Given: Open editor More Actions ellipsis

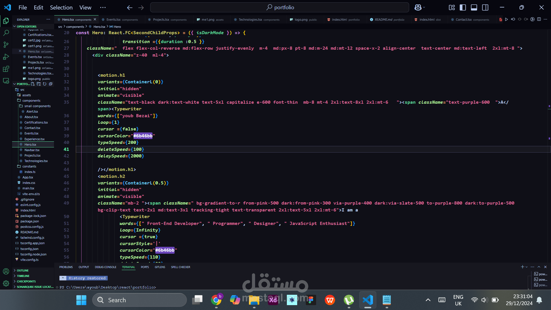Looking at the screenshot, I should click(545, 20).
